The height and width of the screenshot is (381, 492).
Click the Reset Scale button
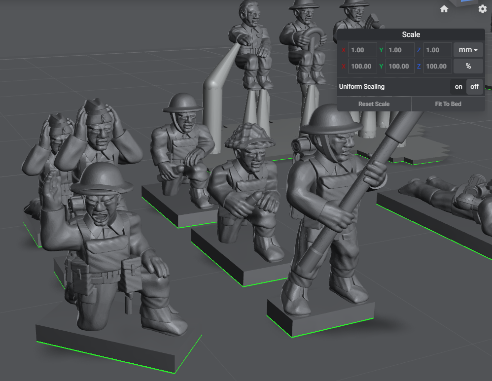[374, 104]
